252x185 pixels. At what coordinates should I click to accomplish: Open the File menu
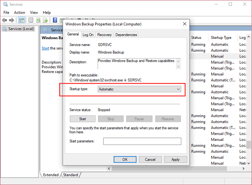[6, 13]
